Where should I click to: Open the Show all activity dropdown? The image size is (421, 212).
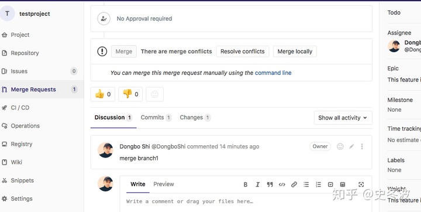[343, 118]
